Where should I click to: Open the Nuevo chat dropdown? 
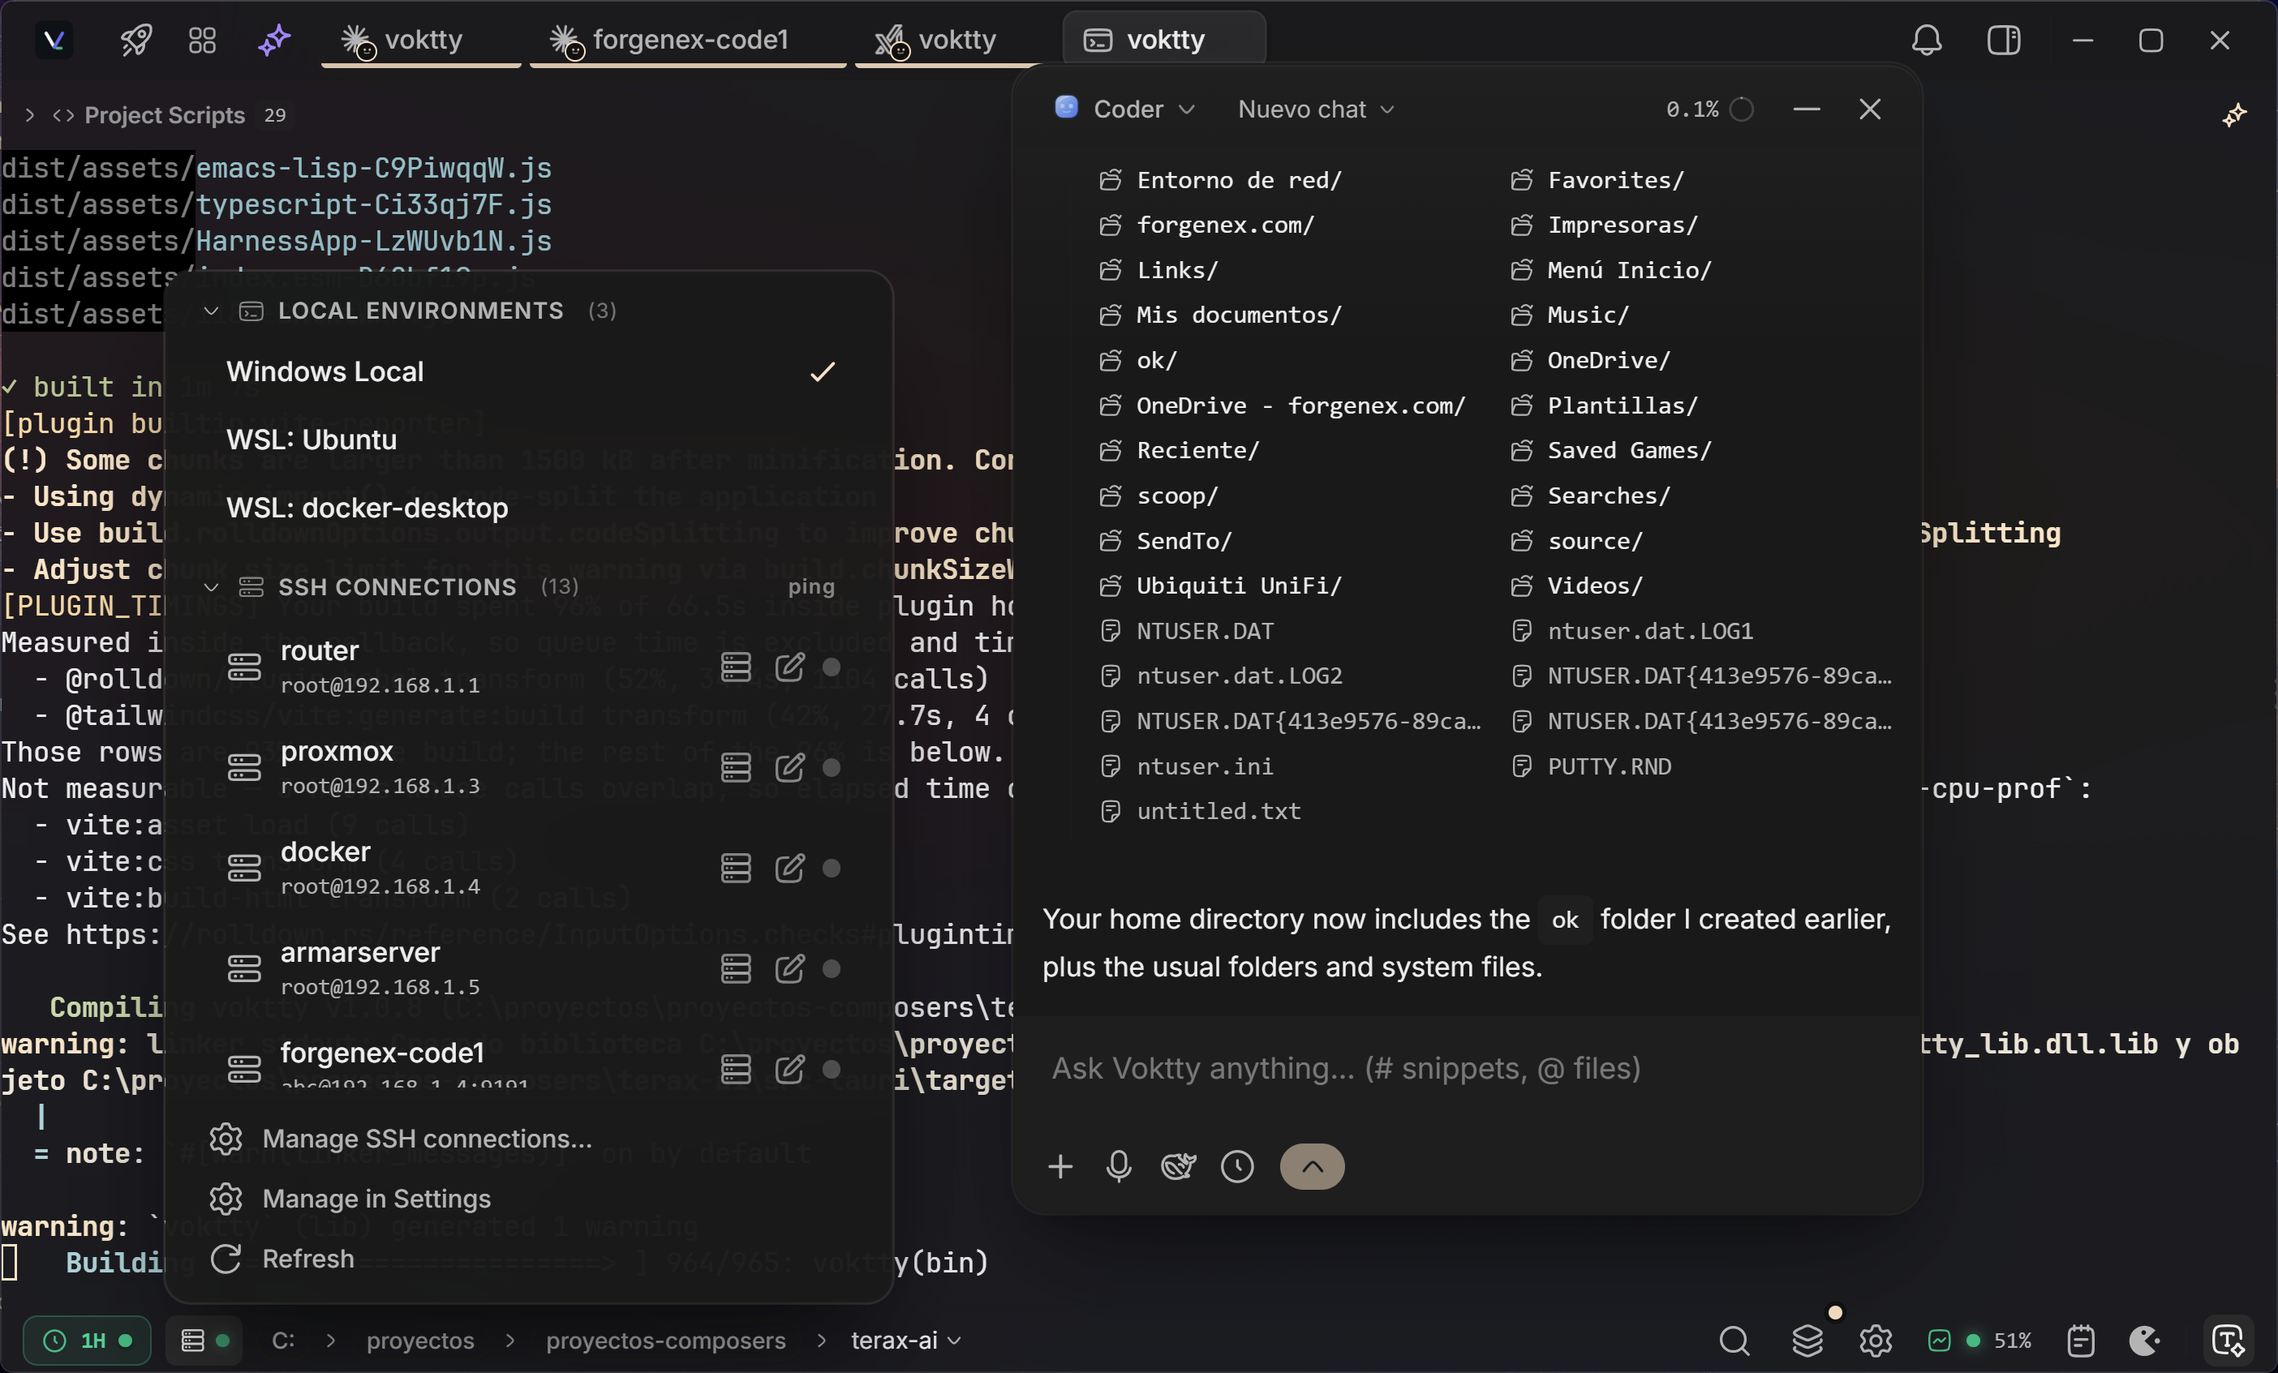1317,109
